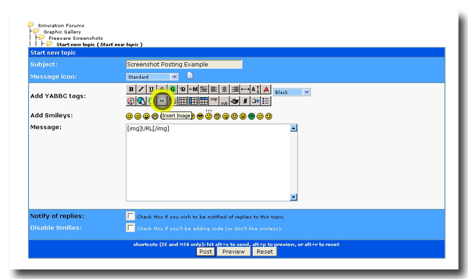The width and height of the screenshot is (468, 279).
Task: Insert preformatted text tag
Action: tap(204, 89)
